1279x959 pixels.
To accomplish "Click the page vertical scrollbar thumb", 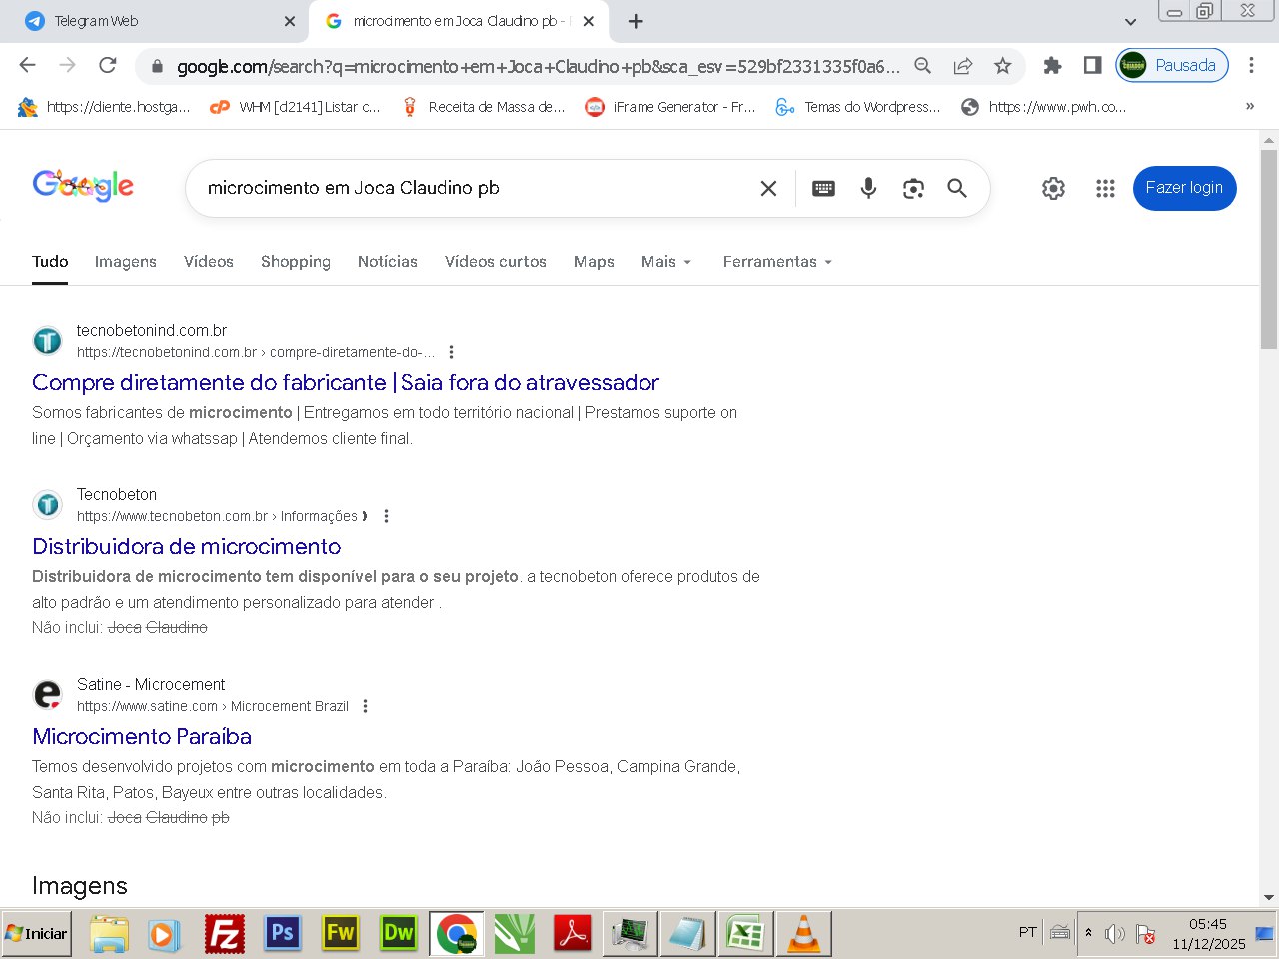I will [1269, 250].
